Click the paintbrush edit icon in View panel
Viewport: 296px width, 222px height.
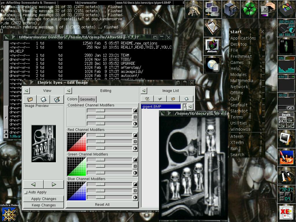[57, 99]
